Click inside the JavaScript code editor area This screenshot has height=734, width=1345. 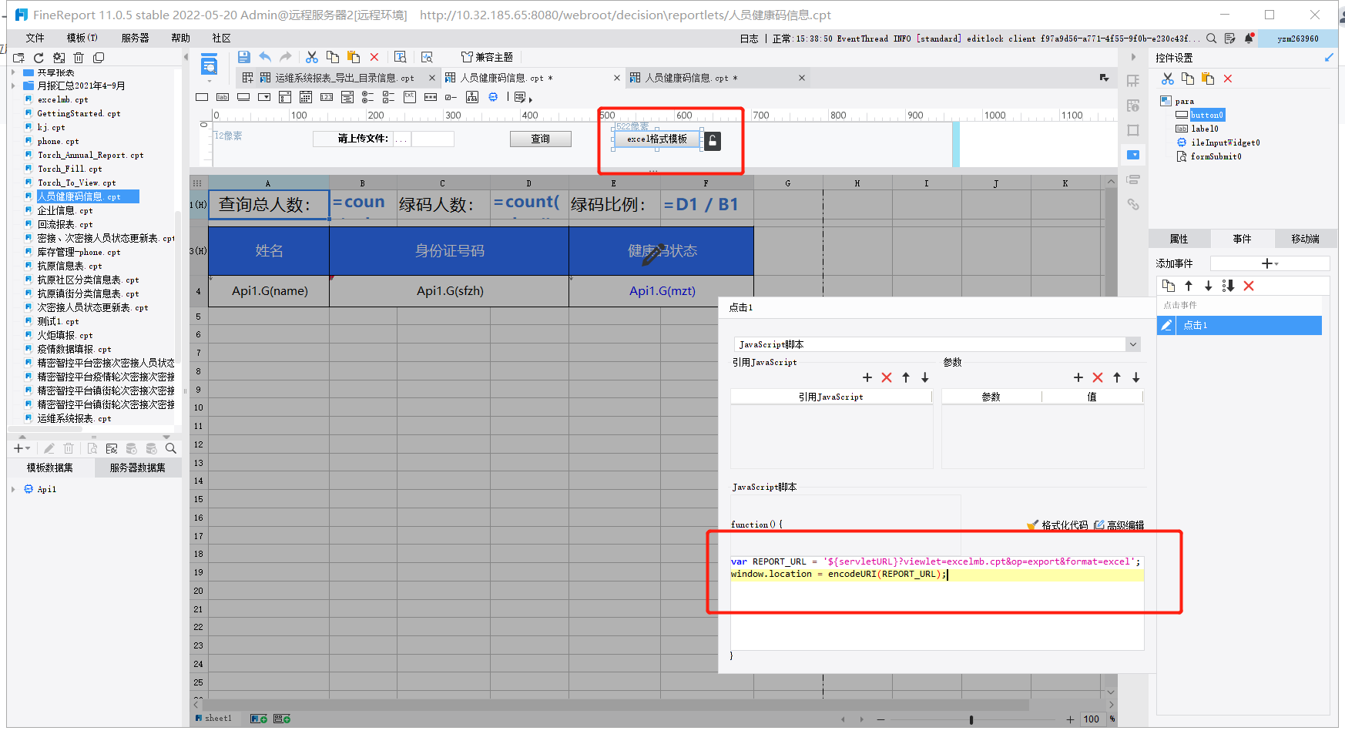click(x=937, y=602)
